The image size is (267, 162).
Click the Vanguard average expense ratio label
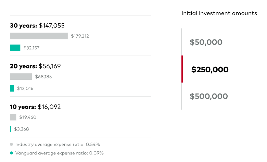tap(60, 153)
